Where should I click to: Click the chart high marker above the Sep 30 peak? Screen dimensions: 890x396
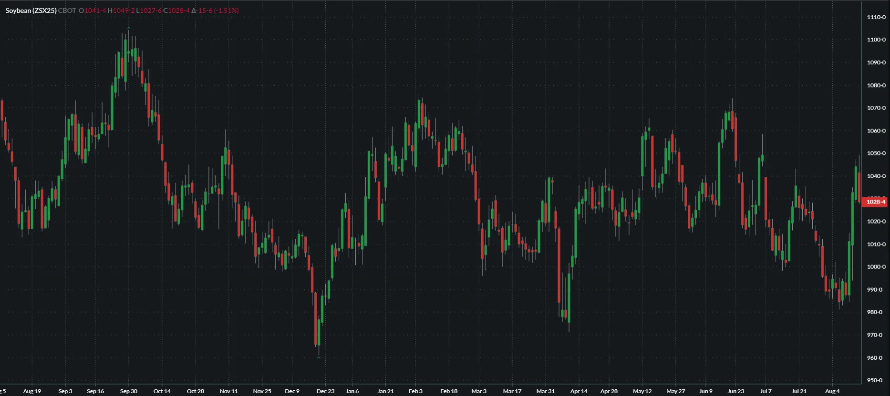(129, 28)
